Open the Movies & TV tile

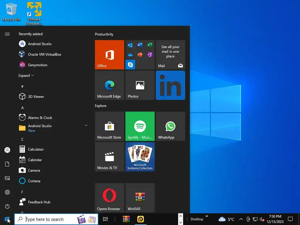click(110, 157)
